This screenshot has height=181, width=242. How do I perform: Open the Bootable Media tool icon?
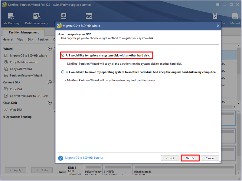click(x=215, y=16)
